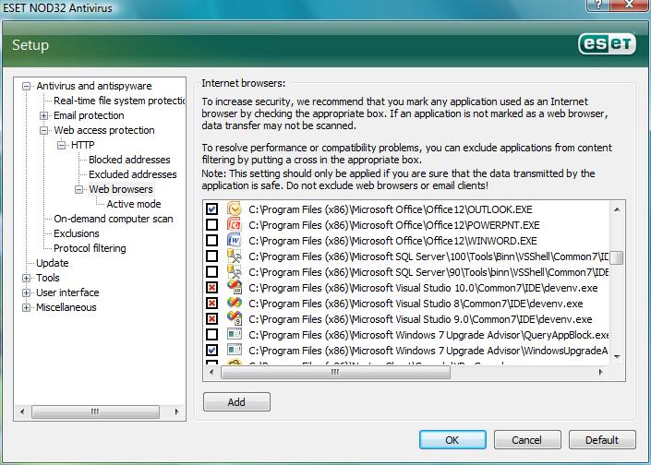Confirm settings with the OK button
Viewport: 651px width, 465px height.
(452, 440)
